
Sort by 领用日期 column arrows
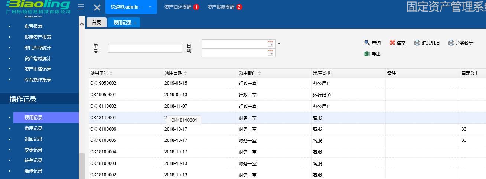click(x=185, y=73)
